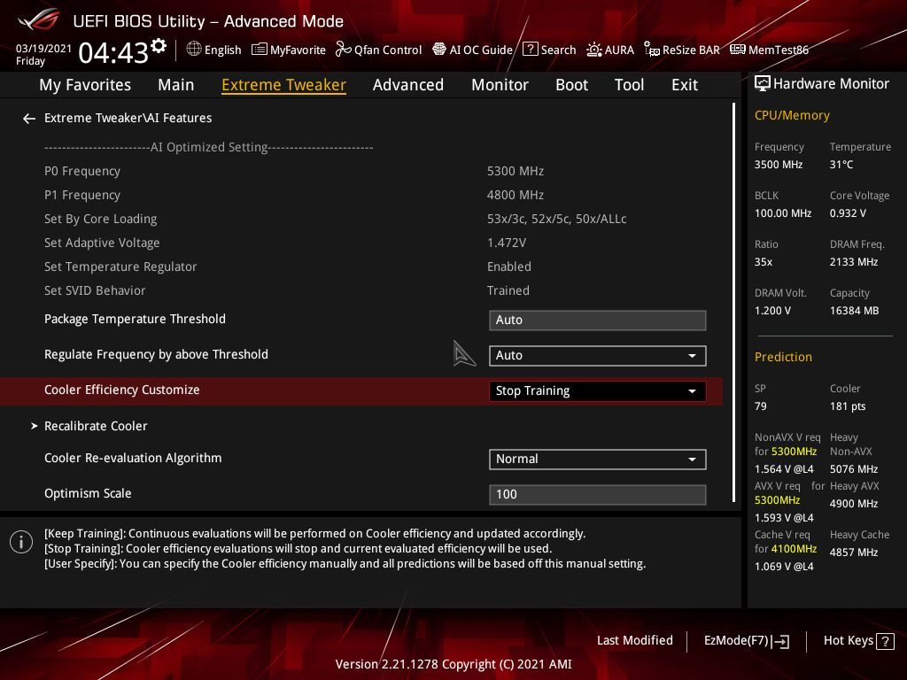Open the Monitor tab
907x680 pixels.
click(x=500, y=85)
